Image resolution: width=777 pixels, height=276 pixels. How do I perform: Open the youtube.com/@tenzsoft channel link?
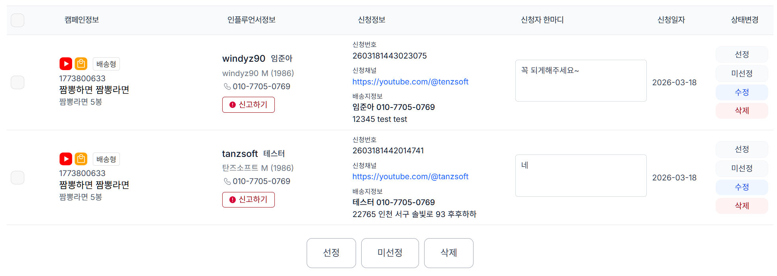click(x=411, y=82)
